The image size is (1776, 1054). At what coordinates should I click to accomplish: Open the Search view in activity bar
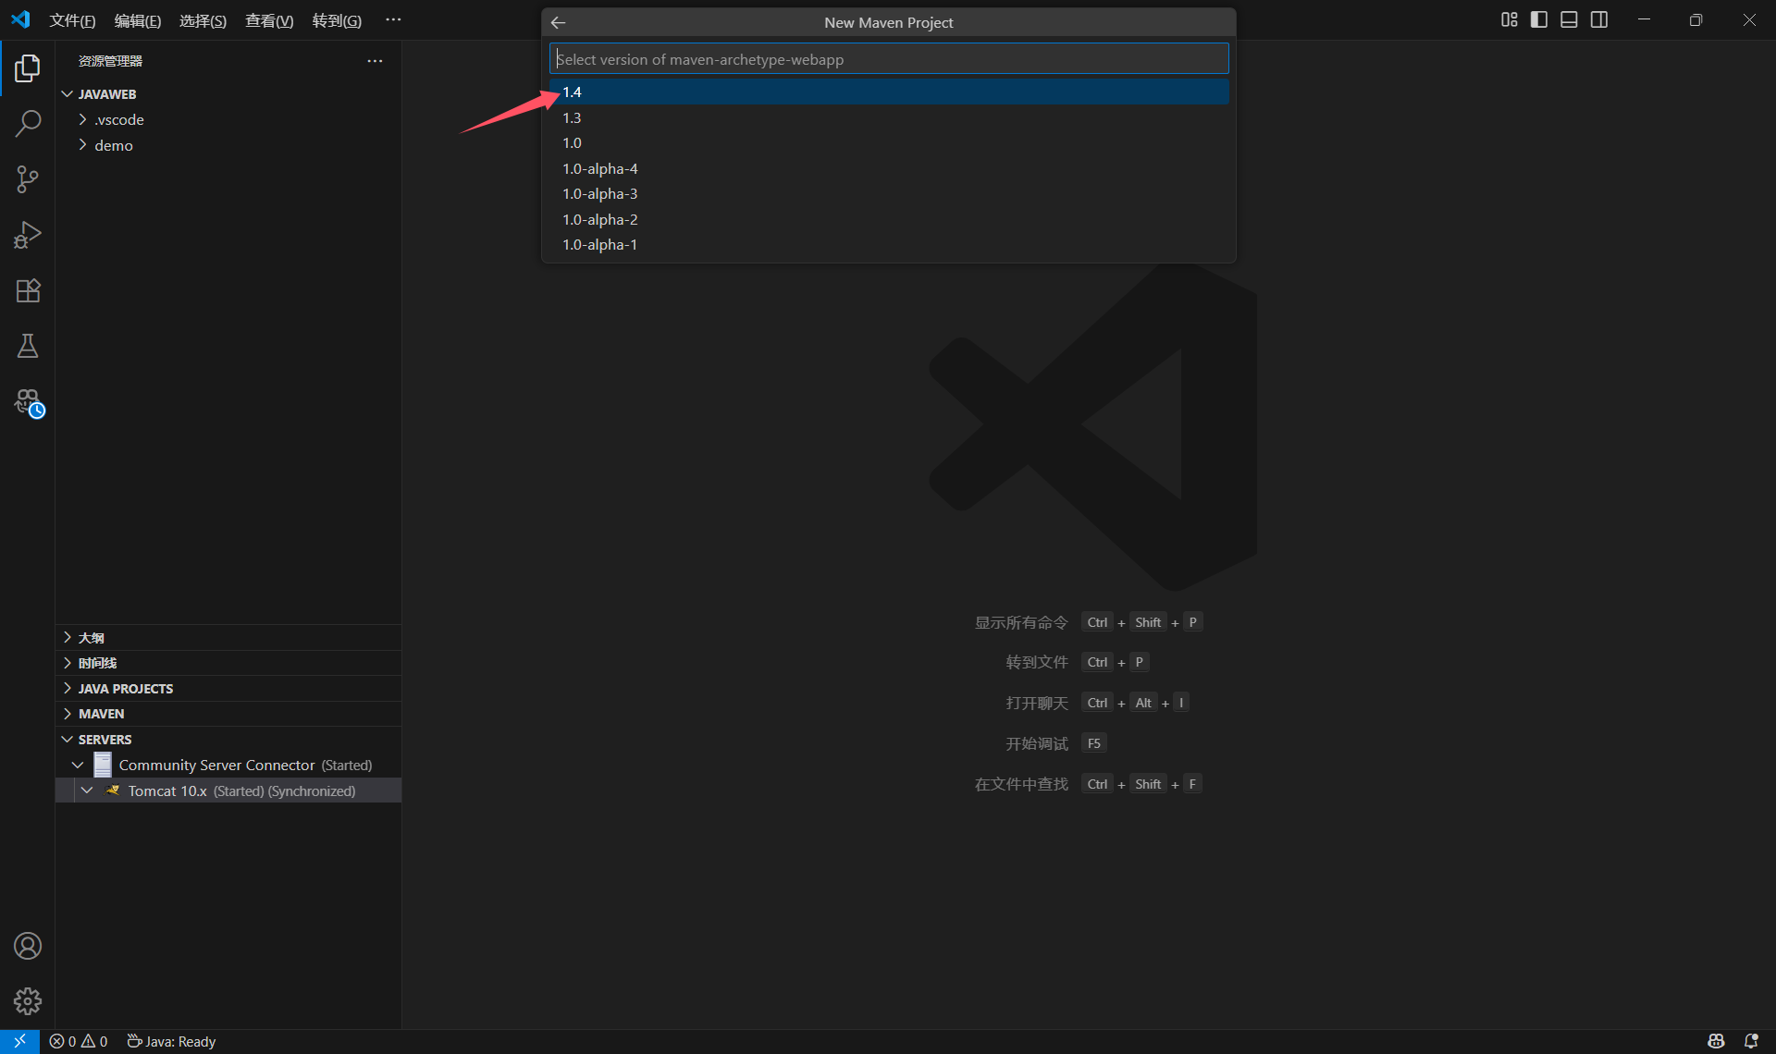pos(28,124)
